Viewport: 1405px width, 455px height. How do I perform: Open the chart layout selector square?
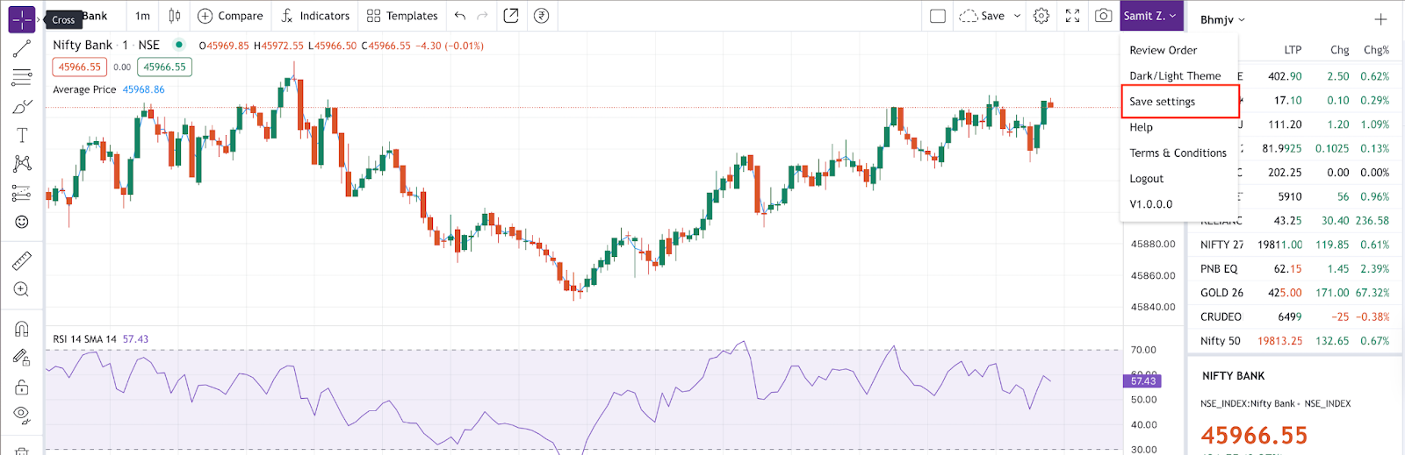point(938,16)
